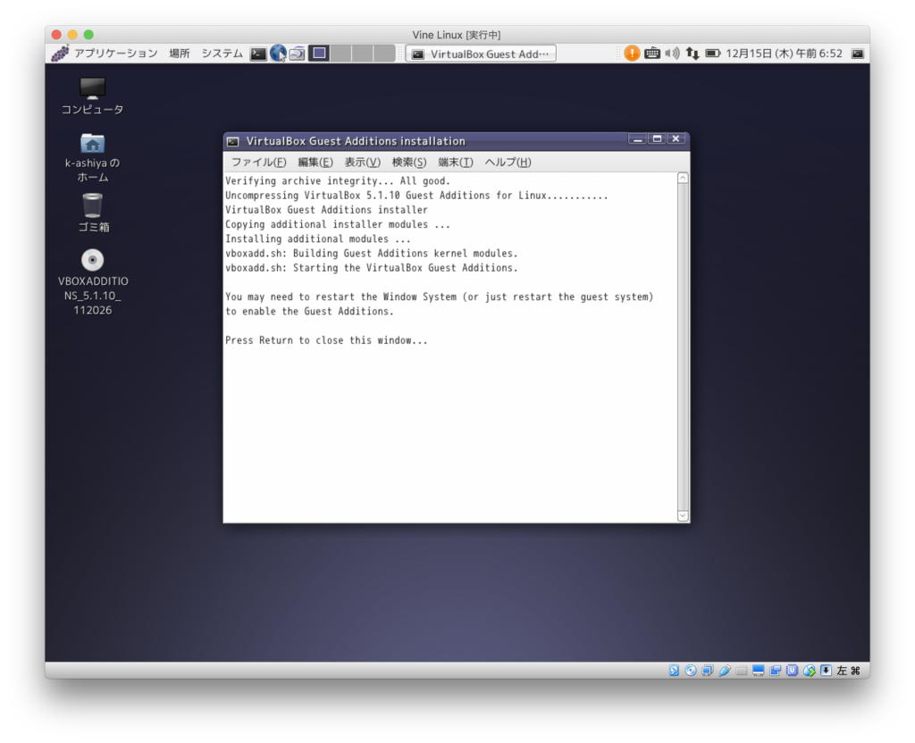
Task: Click the terminal window menu icon in title bar
Action: (x=233, y=141)
